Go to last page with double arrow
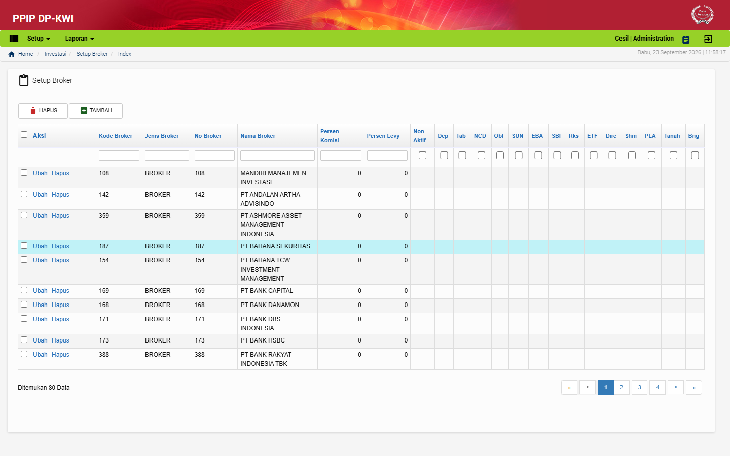Image resolution: width=730 pixels, height=456 pixels. point(694,388)
